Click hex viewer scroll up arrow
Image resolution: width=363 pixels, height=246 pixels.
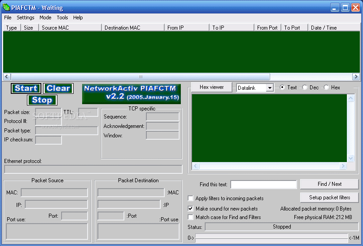point(350,98)
